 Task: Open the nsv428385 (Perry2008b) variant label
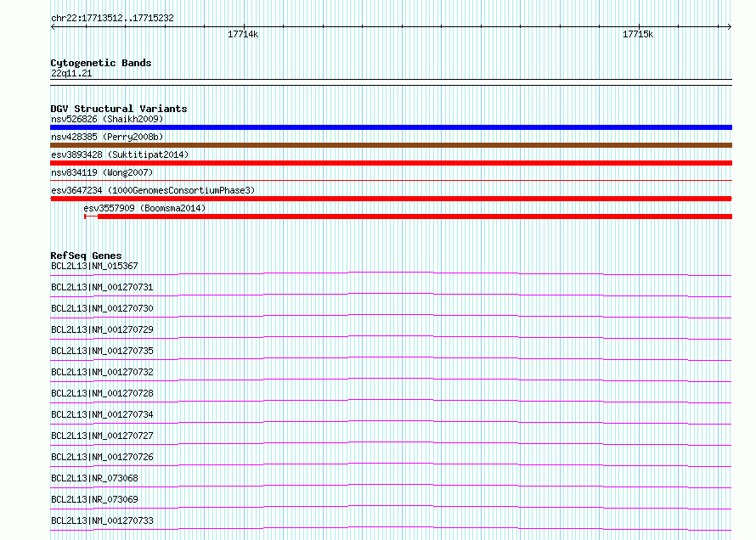107,137
